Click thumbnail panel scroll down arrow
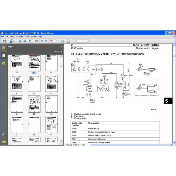The height and width of the screenshot is (176, 176). [x=61, y=141]
